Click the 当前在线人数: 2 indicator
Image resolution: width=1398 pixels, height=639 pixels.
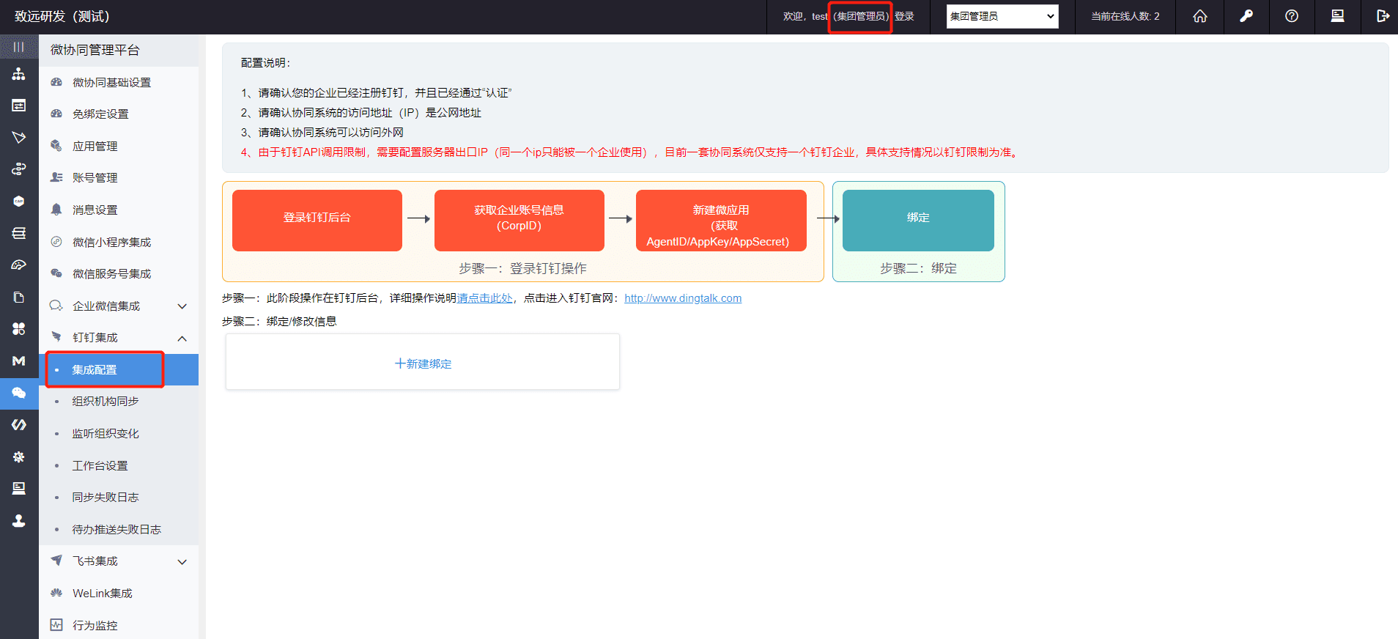click(1125, 16)
